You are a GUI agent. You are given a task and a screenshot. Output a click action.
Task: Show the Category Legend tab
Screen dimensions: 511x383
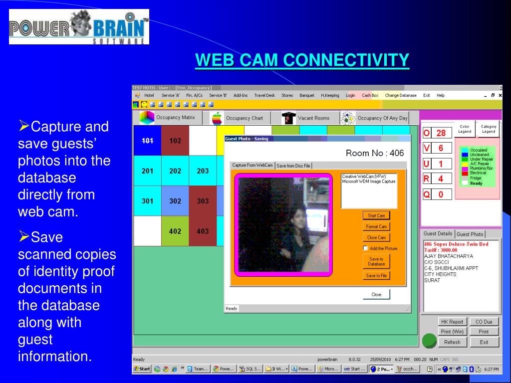(x=488, y=129)
